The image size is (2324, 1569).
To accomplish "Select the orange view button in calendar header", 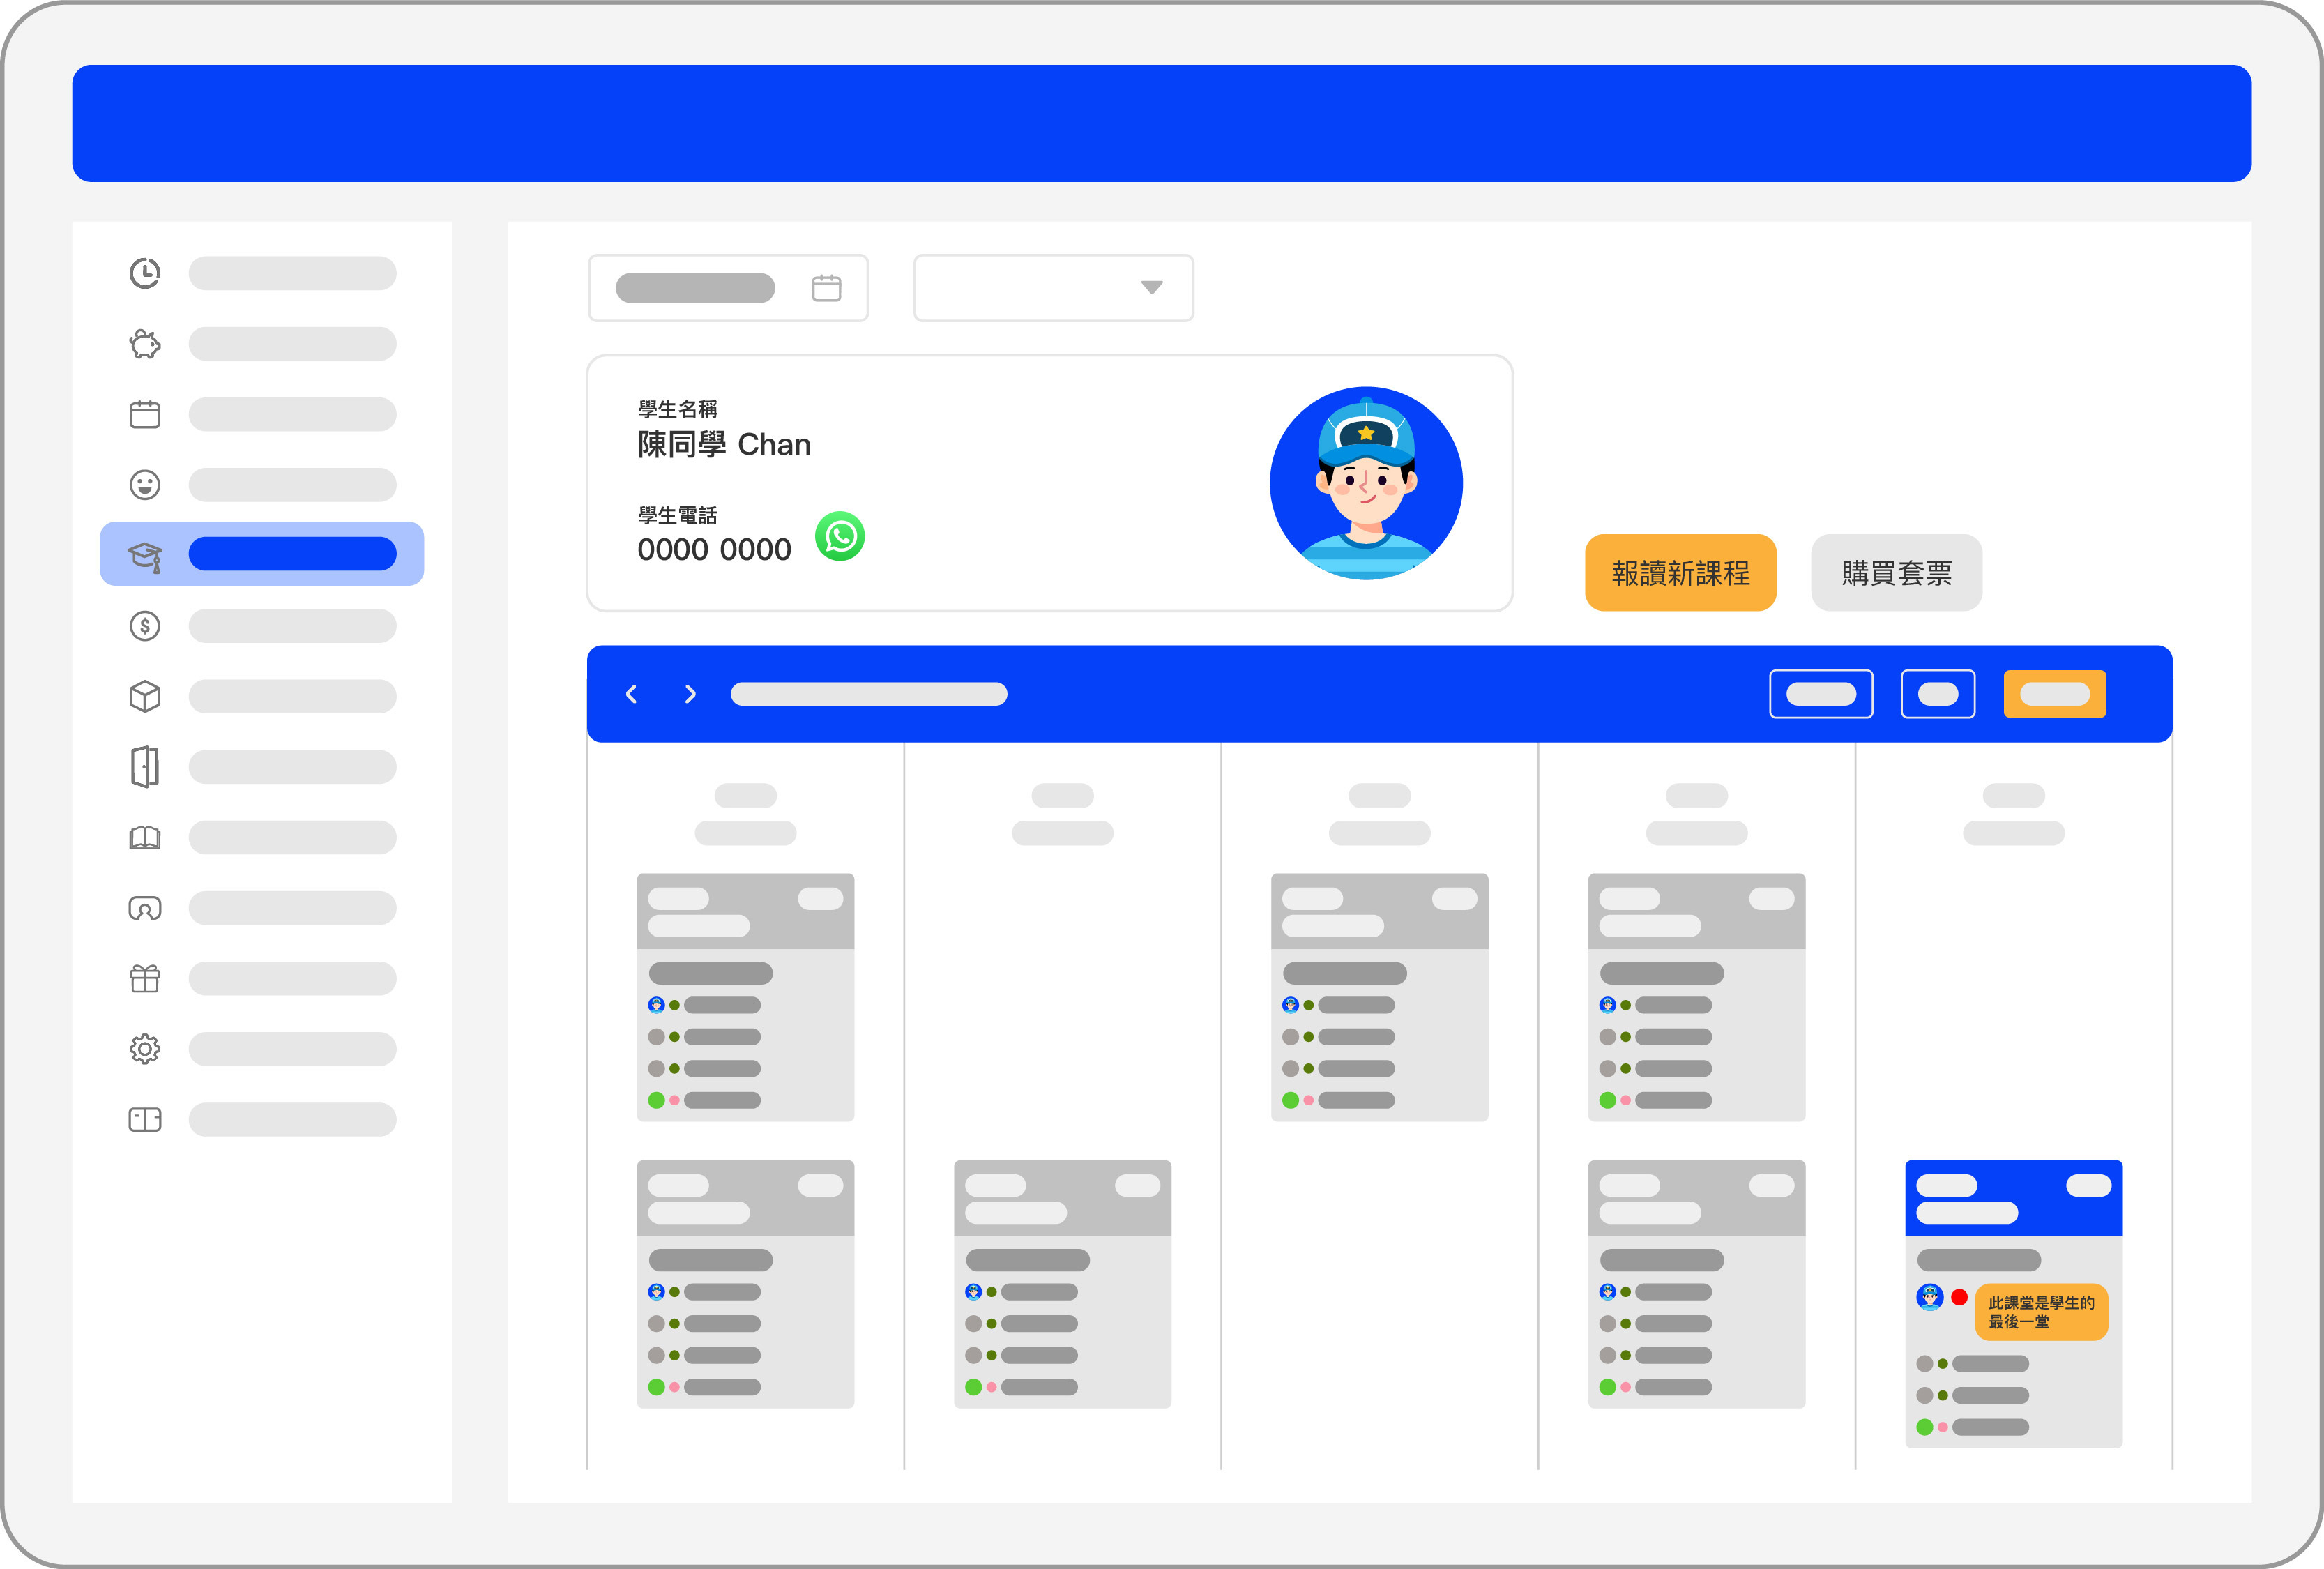I will 2054,694.
